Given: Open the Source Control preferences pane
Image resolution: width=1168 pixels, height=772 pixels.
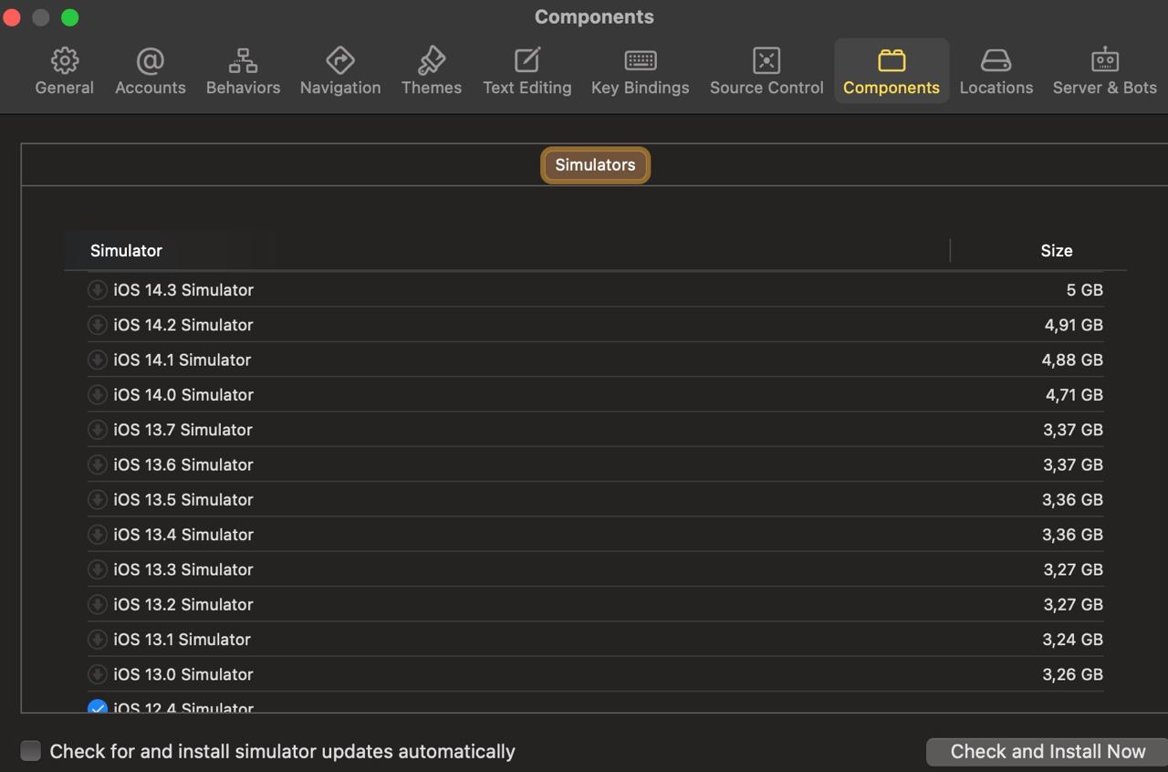Looking at the screenshot, I should tap(766, 71).
